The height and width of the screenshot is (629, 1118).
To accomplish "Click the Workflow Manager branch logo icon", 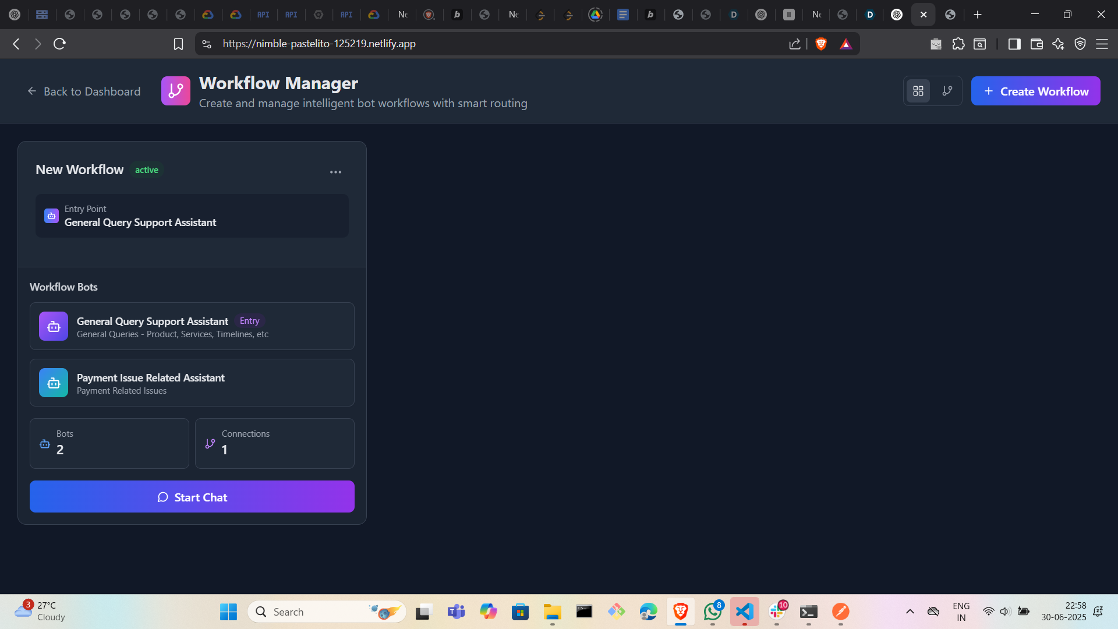I will point(175,91).
